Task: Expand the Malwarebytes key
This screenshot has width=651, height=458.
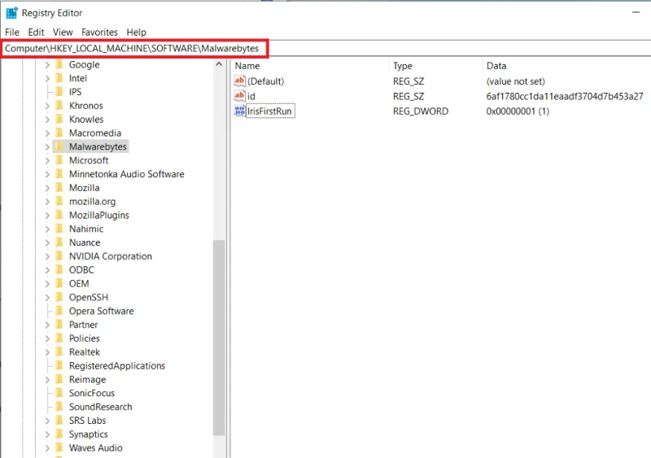Action: point(47,147)
